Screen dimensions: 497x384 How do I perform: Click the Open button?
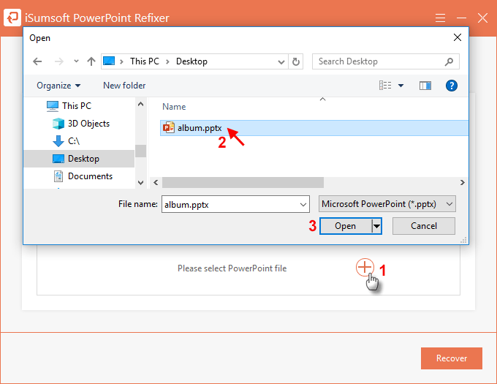click(345, 226)
